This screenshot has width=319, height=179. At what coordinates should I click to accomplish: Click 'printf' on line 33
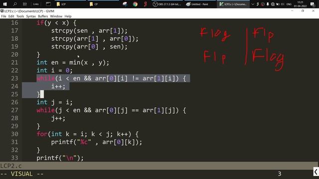(x=48, y=158)
